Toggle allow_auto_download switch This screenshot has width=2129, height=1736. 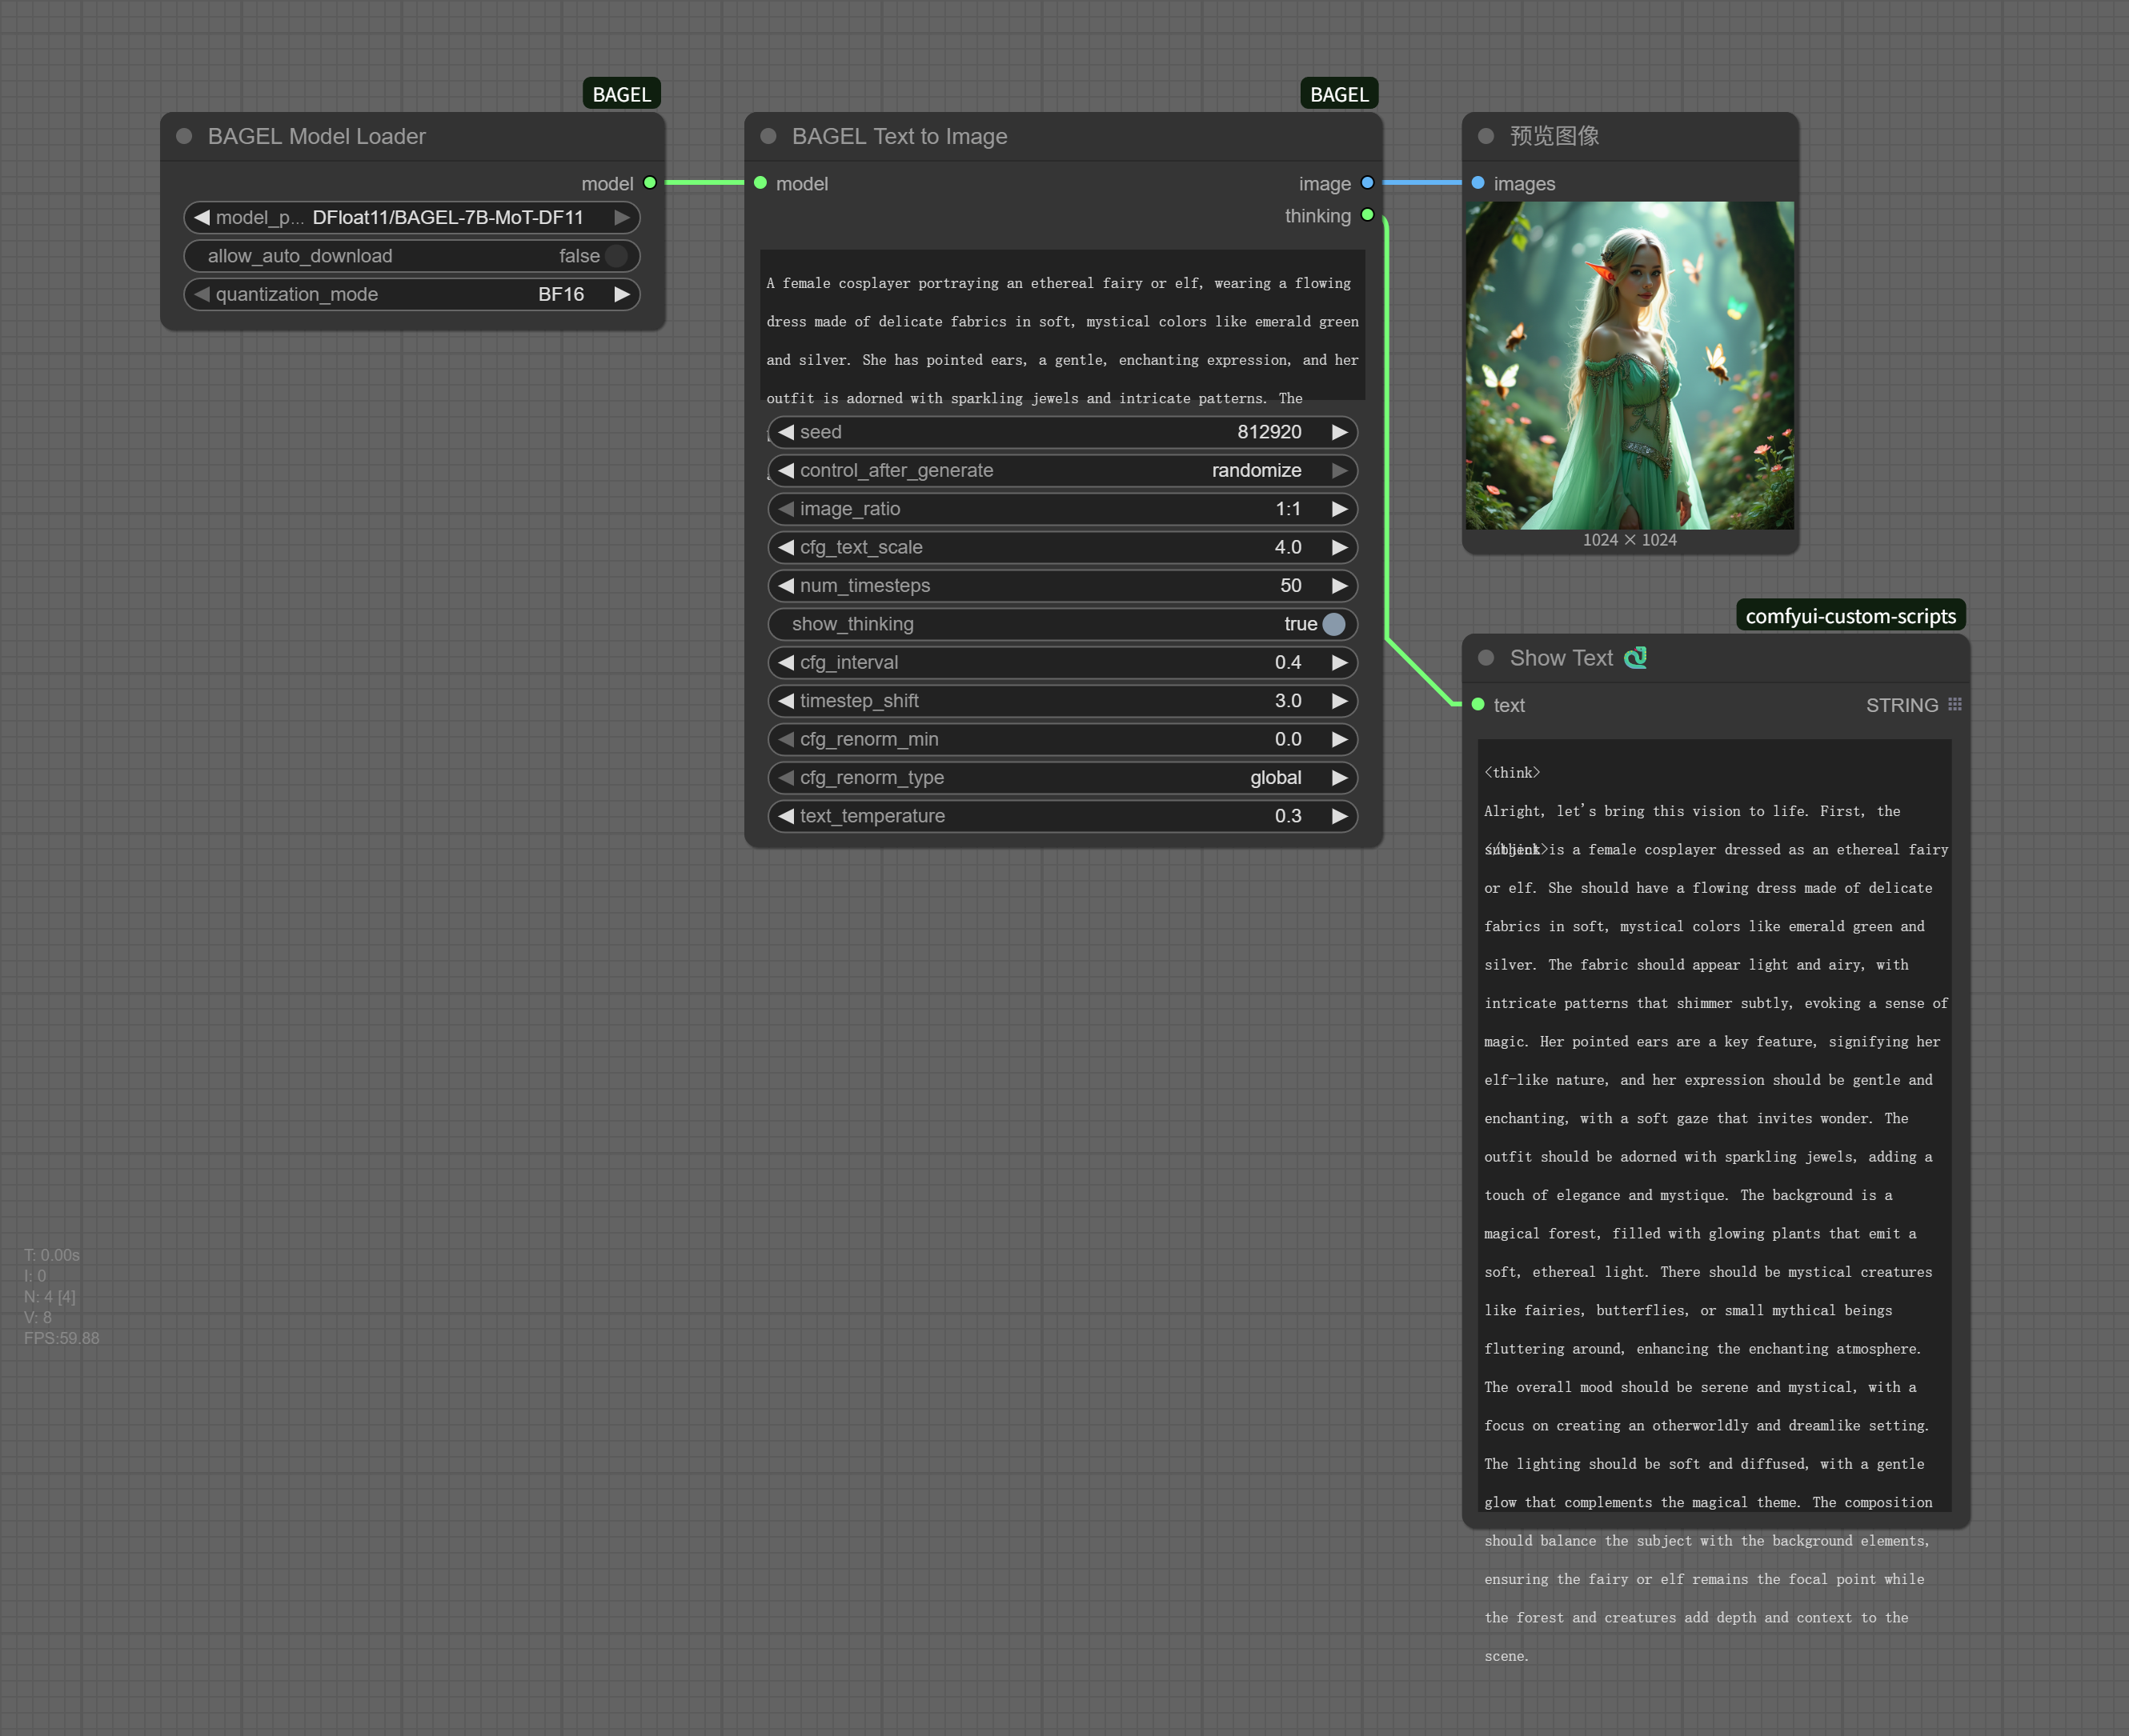[617, 256]
